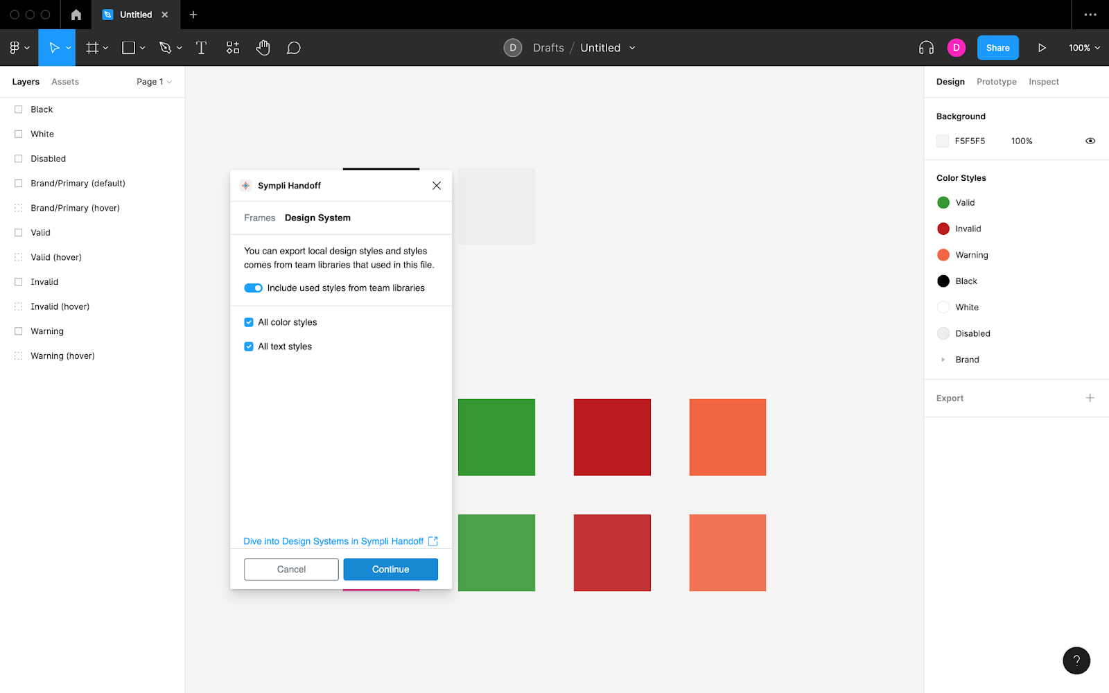Close the Untitled file tab
The height and width of the screenshot is (693, 1109).
(x=165, y=15)
